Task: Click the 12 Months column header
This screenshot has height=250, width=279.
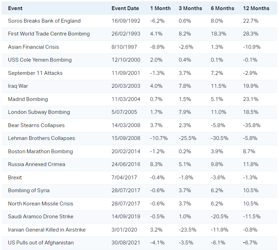Action: tap(256, 8)
